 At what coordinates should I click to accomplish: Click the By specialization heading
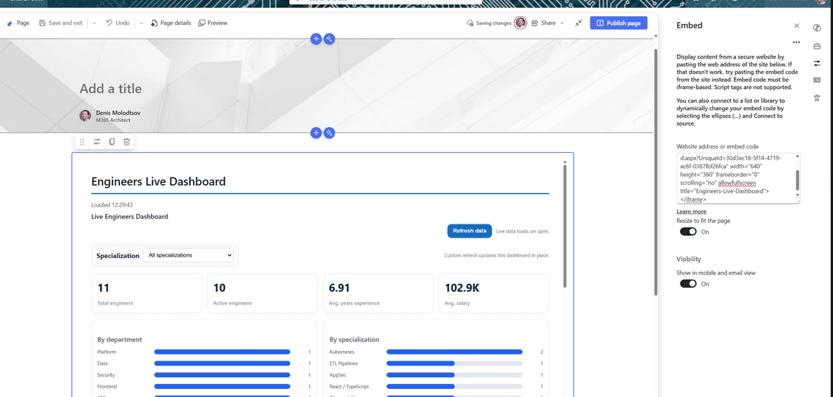[x=354, y=339]
